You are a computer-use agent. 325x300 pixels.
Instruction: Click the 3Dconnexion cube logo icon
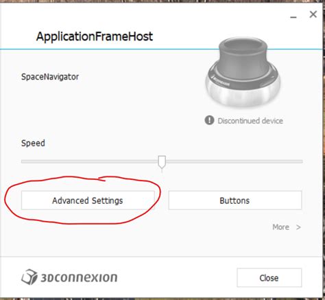(29, 277)
